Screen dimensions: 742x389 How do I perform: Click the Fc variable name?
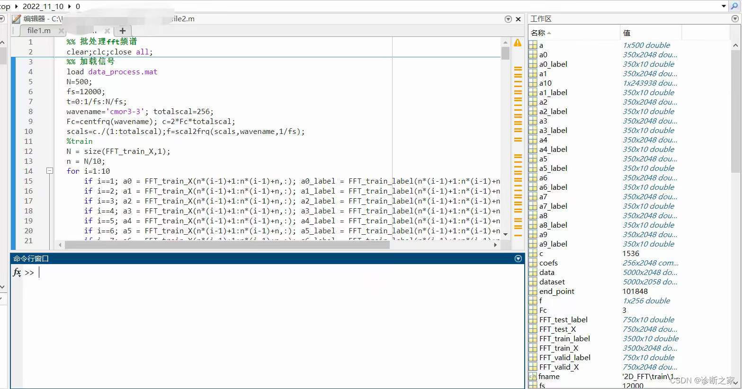pos(543,310)
